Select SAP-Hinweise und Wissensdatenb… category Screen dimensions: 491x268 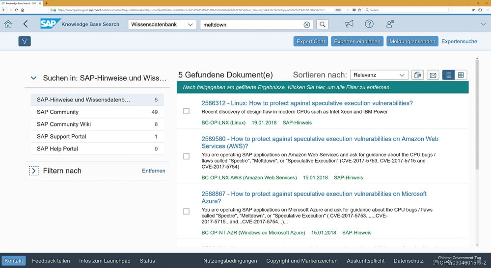97,100
